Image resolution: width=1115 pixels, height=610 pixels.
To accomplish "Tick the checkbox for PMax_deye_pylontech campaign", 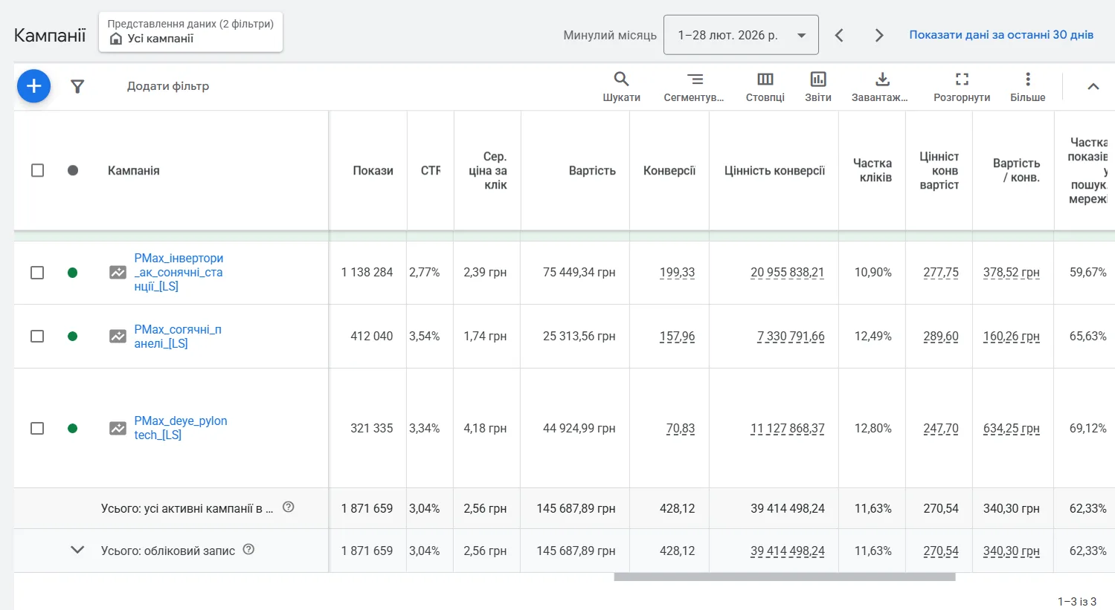I will (37, 429).
